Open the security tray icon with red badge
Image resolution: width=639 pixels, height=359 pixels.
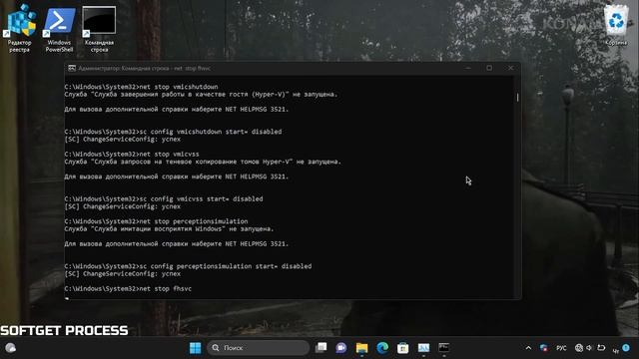tap(543, 348)
